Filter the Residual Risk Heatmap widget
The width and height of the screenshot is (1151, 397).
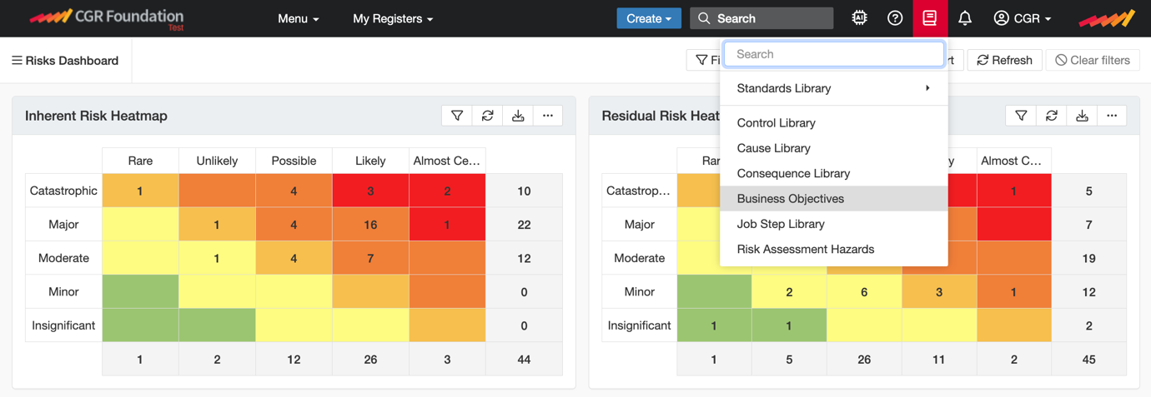coord(1021,116)
